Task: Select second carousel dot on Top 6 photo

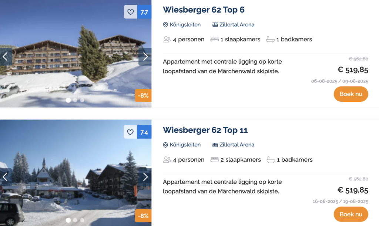Action: coord(75,100)
